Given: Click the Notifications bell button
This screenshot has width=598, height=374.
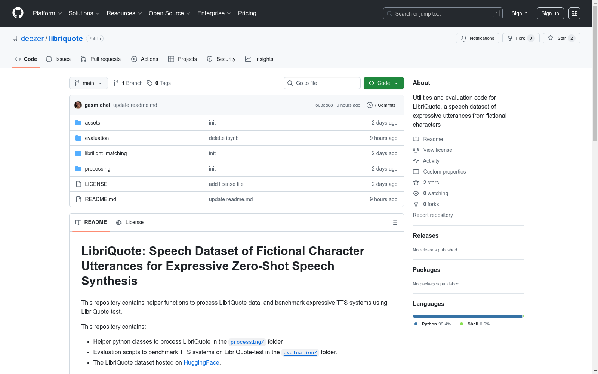Looking at the screenshot, I should [477, 38].
